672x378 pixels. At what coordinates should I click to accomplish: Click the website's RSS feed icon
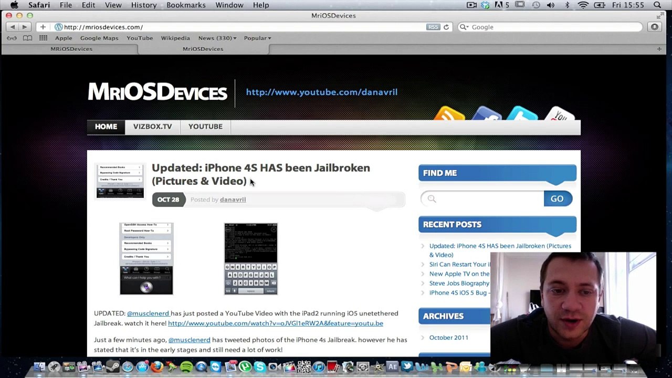[x=449, y=113]
